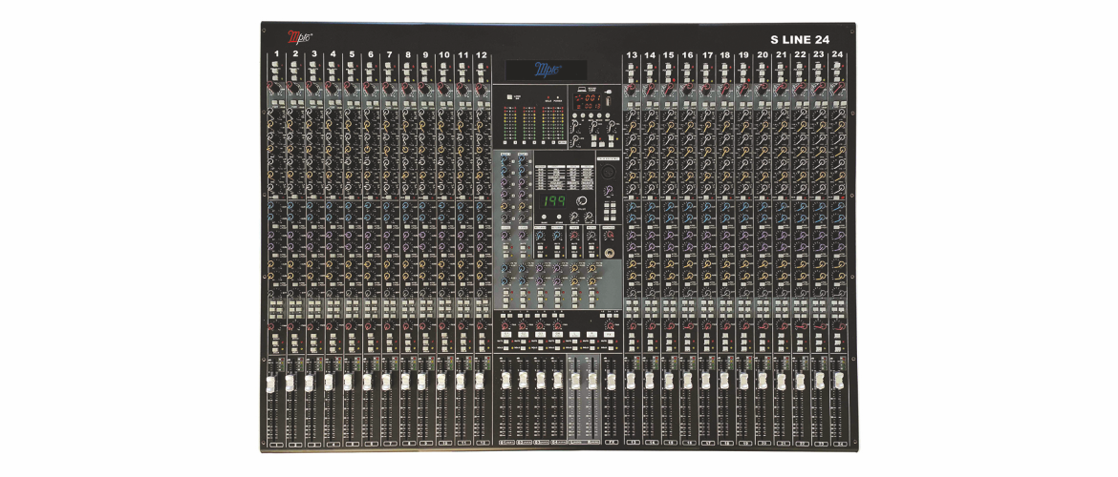Viewport: 1118px width, 477px height.
Task: Turn the red gain knob on channel 1
Action: [x=276, y=90]
